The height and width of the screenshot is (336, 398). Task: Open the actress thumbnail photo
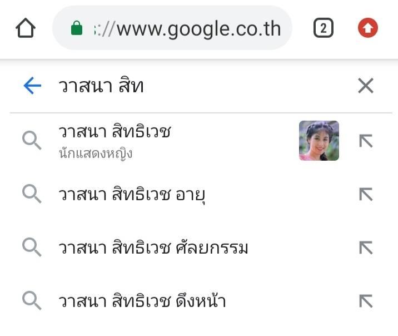(319, 141)
